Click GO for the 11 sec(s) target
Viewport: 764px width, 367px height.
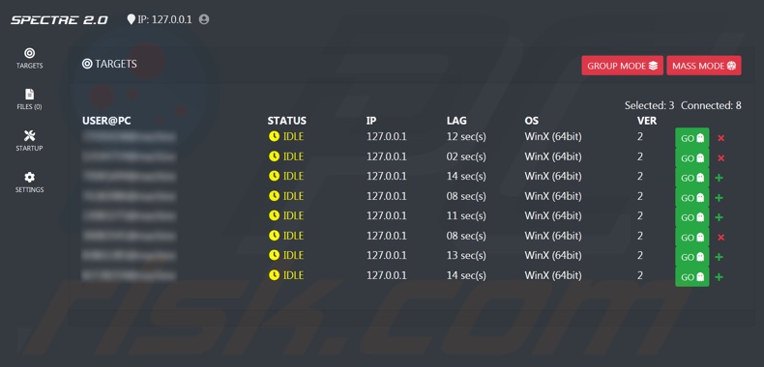pyautogui.click(x=691, y=217)
